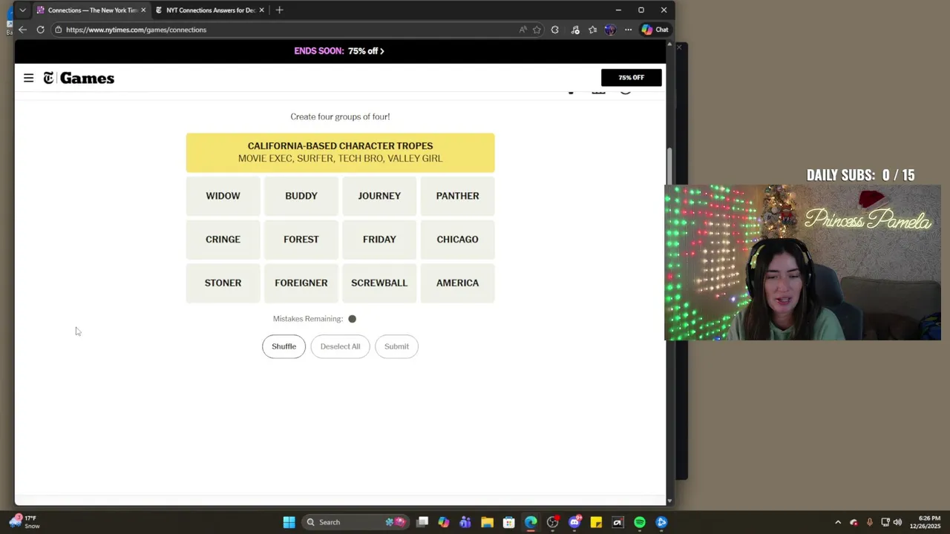Click the Deselect All button
Screen dimensions: 950x534
coord(340,346)
